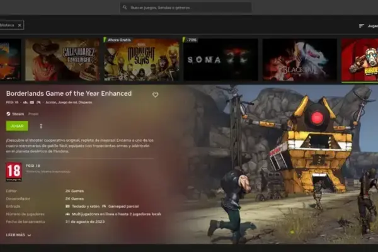The image size is (378, 252).
Task: Click the Ahora Gratis badge on Midnight Suns
Action: 118,40
